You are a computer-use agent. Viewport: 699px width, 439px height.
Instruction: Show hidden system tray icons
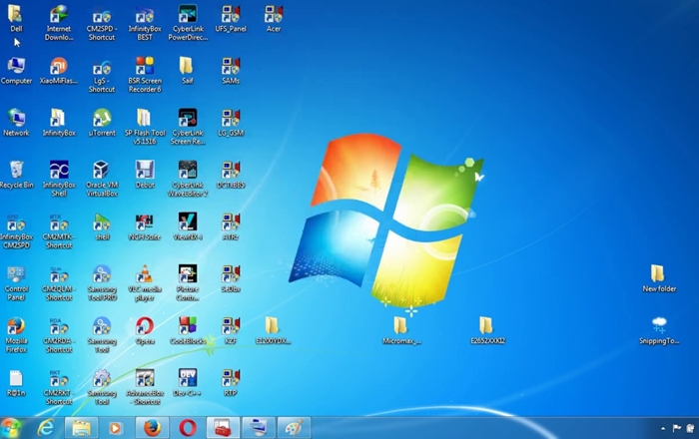coord(663,429)
